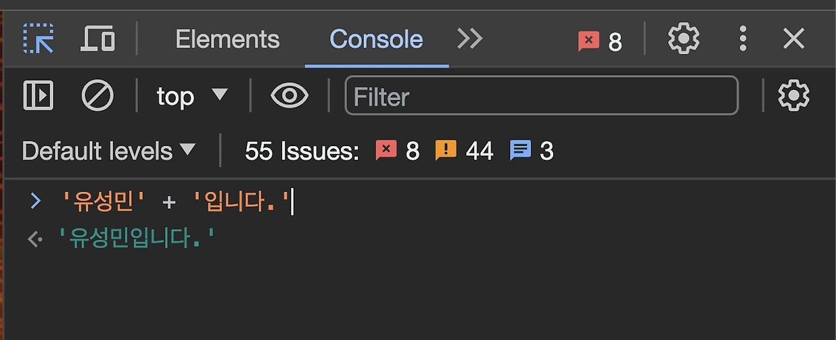
Task: Open DevTools settings gear
Action: tap(683, 39)
